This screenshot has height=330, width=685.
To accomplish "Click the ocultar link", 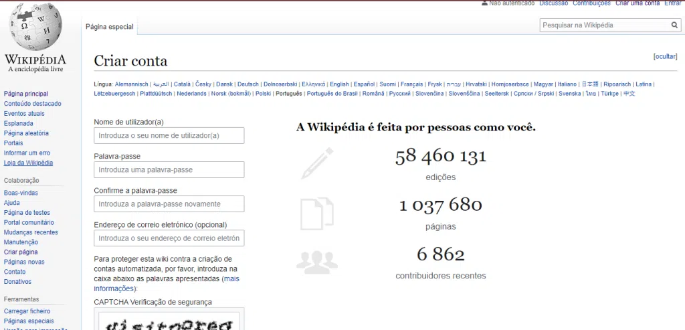I will pyautogui.click(x=665, y=56).
